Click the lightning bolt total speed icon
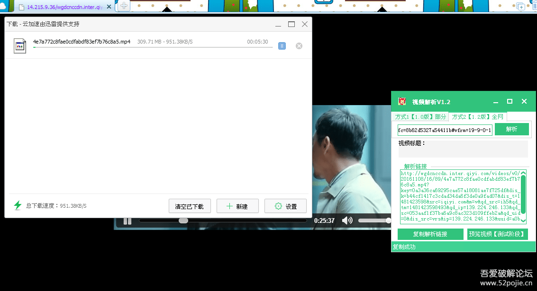Screen dimensions: 537x291 pyautogui.click(x=18, y=205)
